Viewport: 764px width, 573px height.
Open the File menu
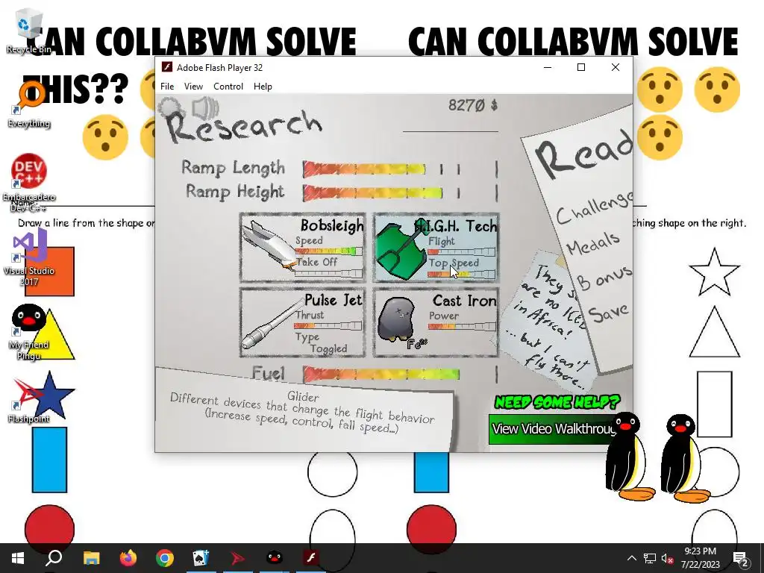(x=167, y=87)
